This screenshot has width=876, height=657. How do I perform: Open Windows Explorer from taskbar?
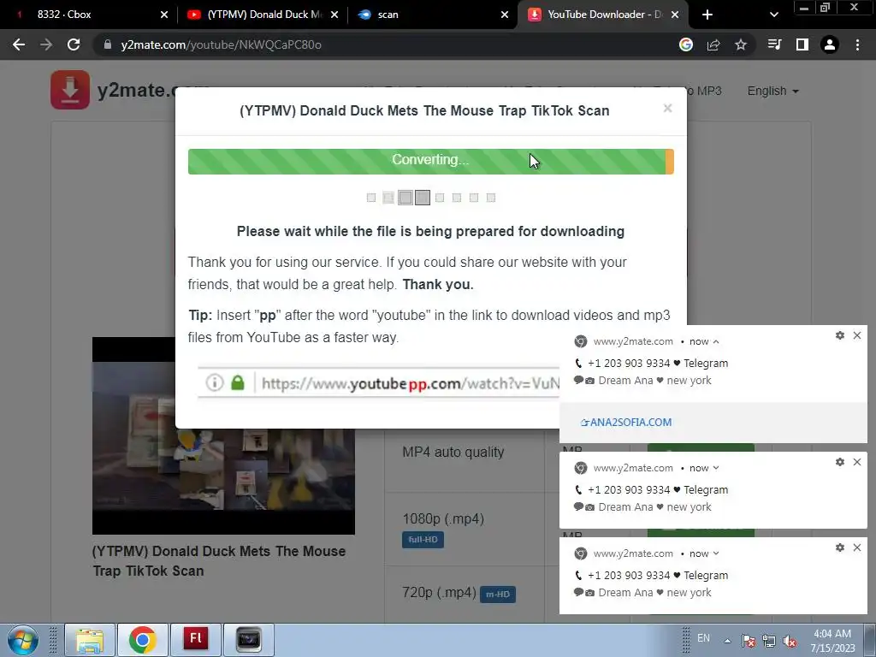coord(90,640)
